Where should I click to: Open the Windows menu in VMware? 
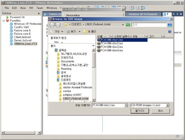pyautogui.click(x=52, y=8)
